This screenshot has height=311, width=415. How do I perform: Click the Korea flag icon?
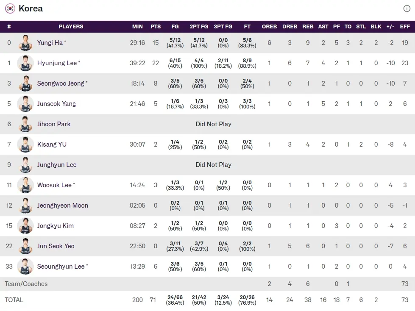point(10,8)
